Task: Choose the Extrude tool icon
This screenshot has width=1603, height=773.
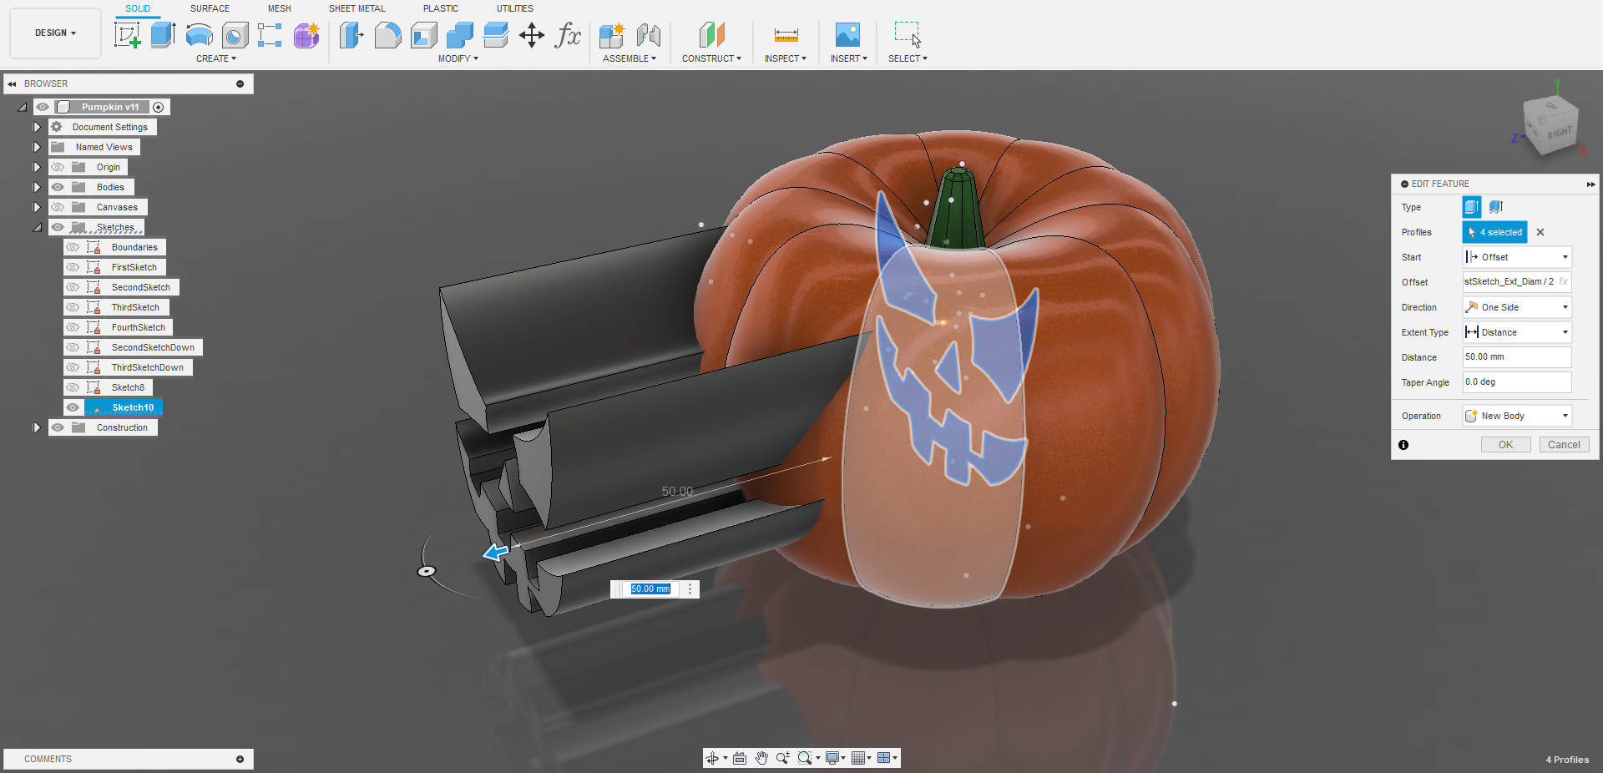Action: (x=163, y=35)
